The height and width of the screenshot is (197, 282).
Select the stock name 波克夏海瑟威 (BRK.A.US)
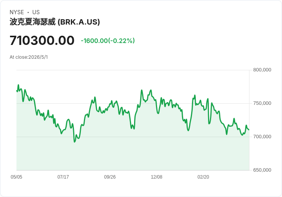click(55, 22)
